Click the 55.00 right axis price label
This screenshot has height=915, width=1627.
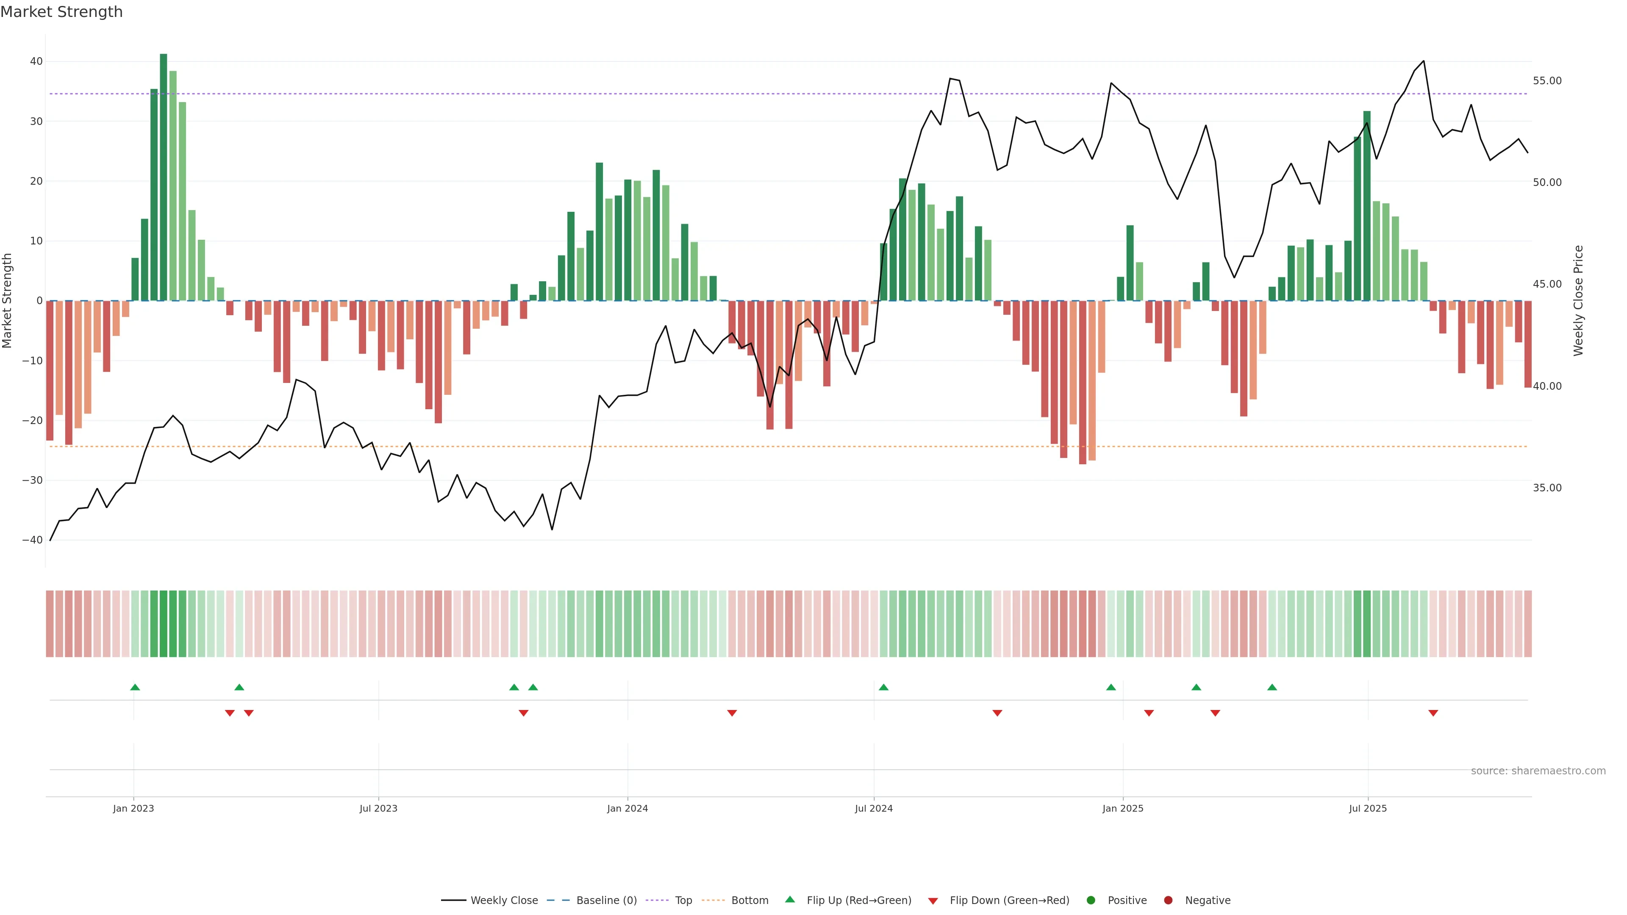click(x=1547, y=81)
